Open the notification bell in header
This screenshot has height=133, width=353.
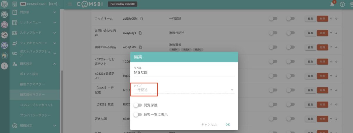click(332, 4)
